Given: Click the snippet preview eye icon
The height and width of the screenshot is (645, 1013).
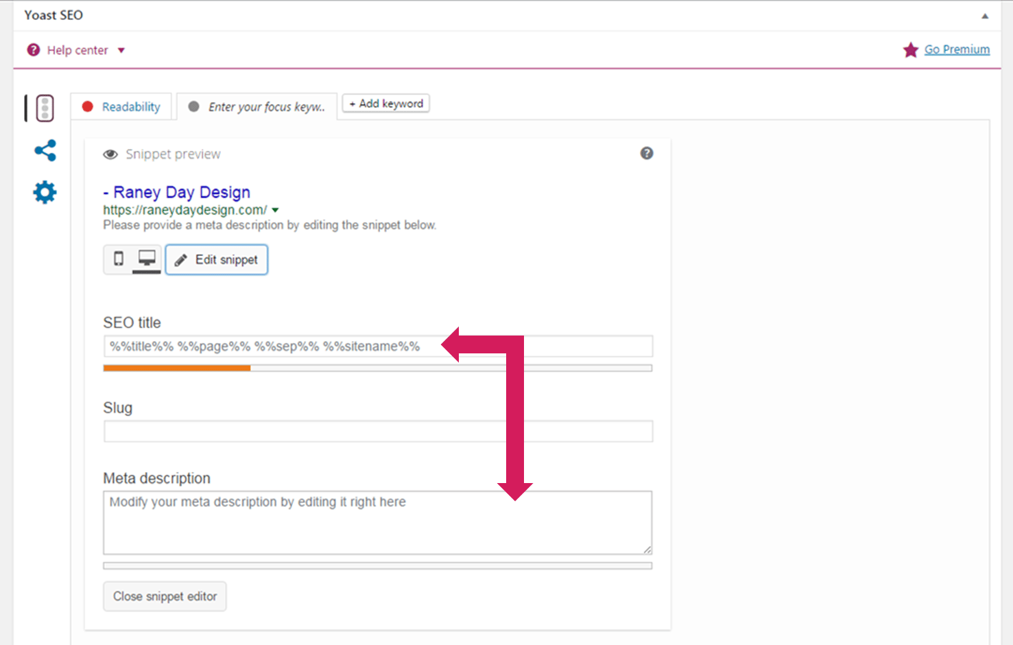Looking at the screenshot, I should click(110, 154).
